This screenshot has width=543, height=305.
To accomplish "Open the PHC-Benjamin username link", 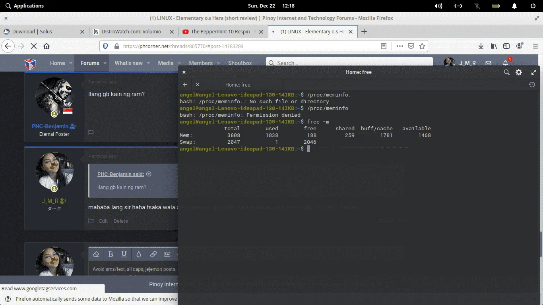I will (x=50, y=126).
